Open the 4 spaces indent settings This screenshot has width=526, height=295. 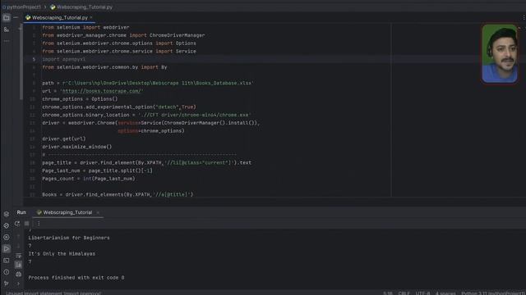(x=445, y=293)
